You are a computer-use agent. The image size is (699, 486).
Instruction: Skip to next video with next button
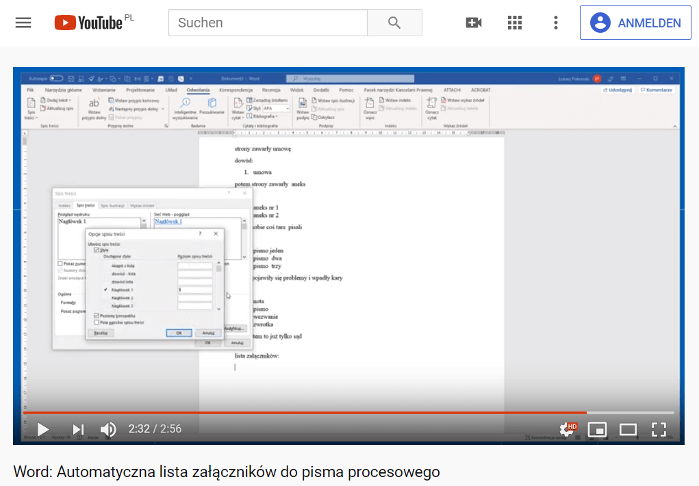pyautogui.click(x=78, y=429)
